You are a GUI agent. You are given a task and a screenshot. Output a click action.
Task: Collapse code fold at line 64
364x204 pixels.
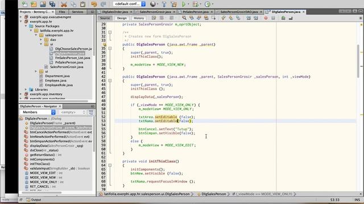[110, 165]
